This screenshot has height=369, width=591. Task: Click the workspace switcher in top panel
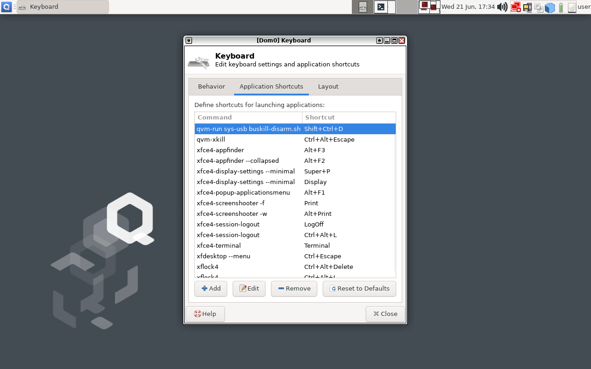[429, 7]
